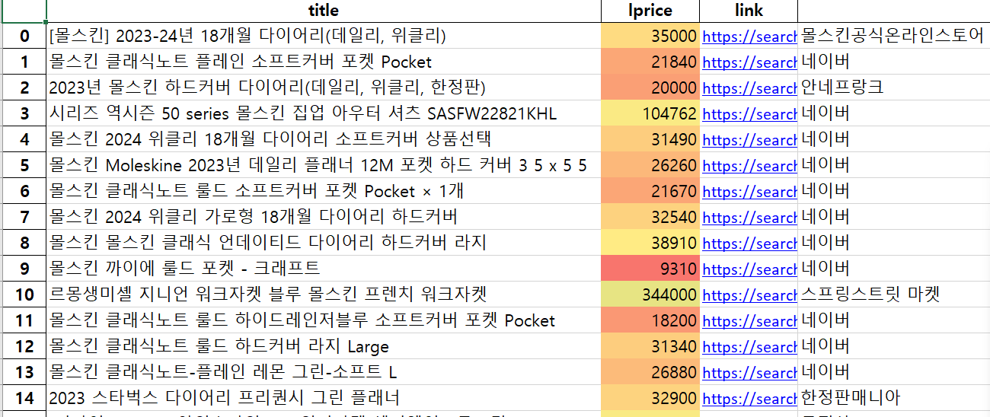This screenshot has width=990, height=417.
Task: Select the price cell 38910
Action: point(650,243)
